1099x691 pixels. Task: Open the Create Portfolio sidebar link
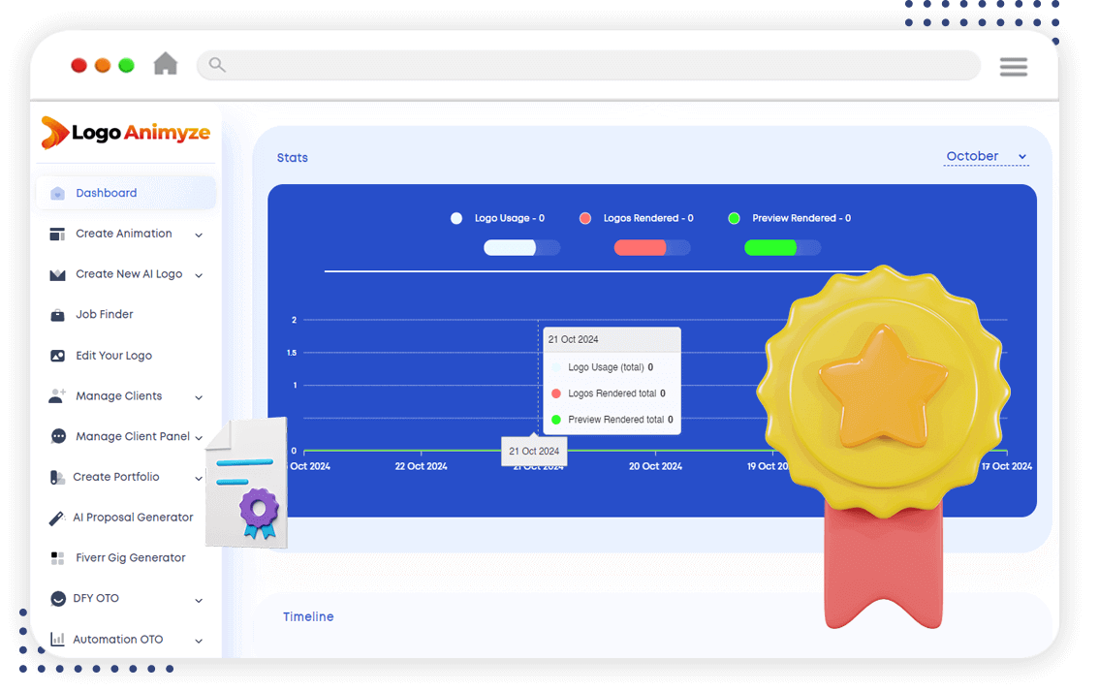pos(115,477)
